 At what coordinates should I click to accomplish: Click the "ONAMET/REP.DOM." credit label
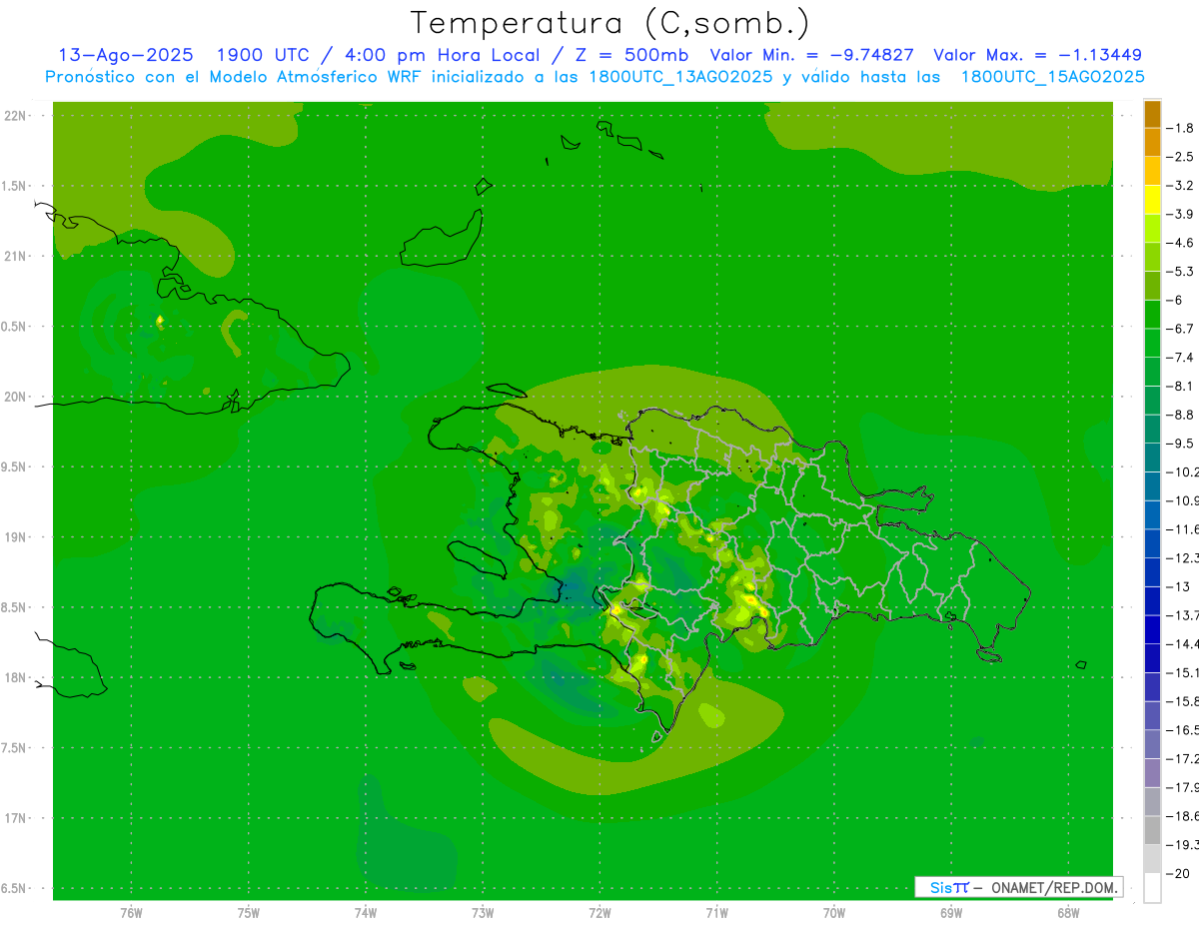point(1052,887)
